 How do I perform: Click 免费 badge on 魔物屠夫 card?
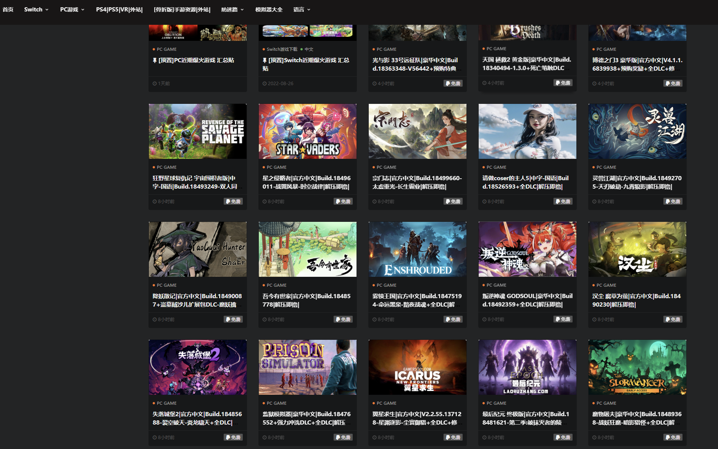673,437
